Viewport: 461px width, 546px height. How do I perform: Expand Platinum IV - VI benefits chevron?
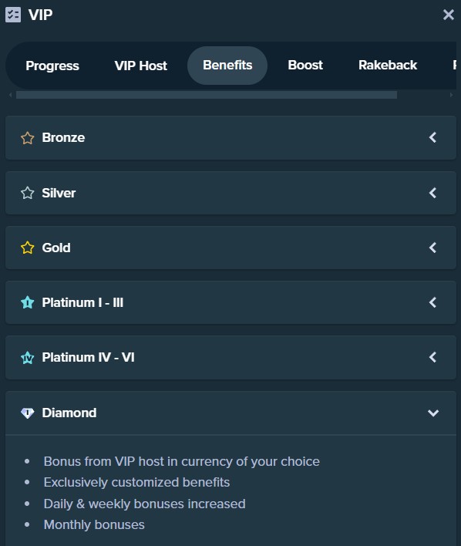pyautogui.click(x=432, y=357)
